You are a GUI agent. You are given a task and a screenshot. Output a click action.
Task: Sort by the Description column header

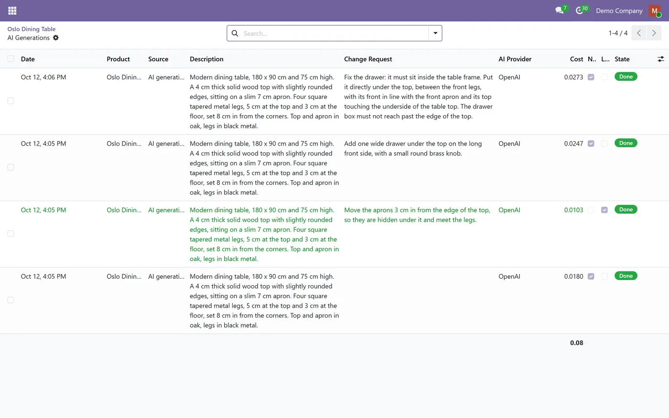[206, 59]
